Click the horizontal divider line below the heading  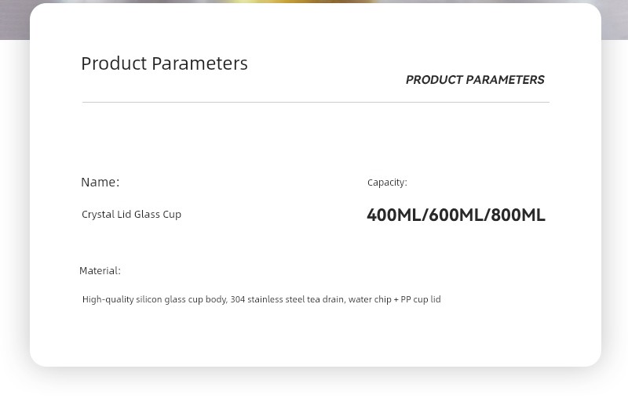pos(315,102)
